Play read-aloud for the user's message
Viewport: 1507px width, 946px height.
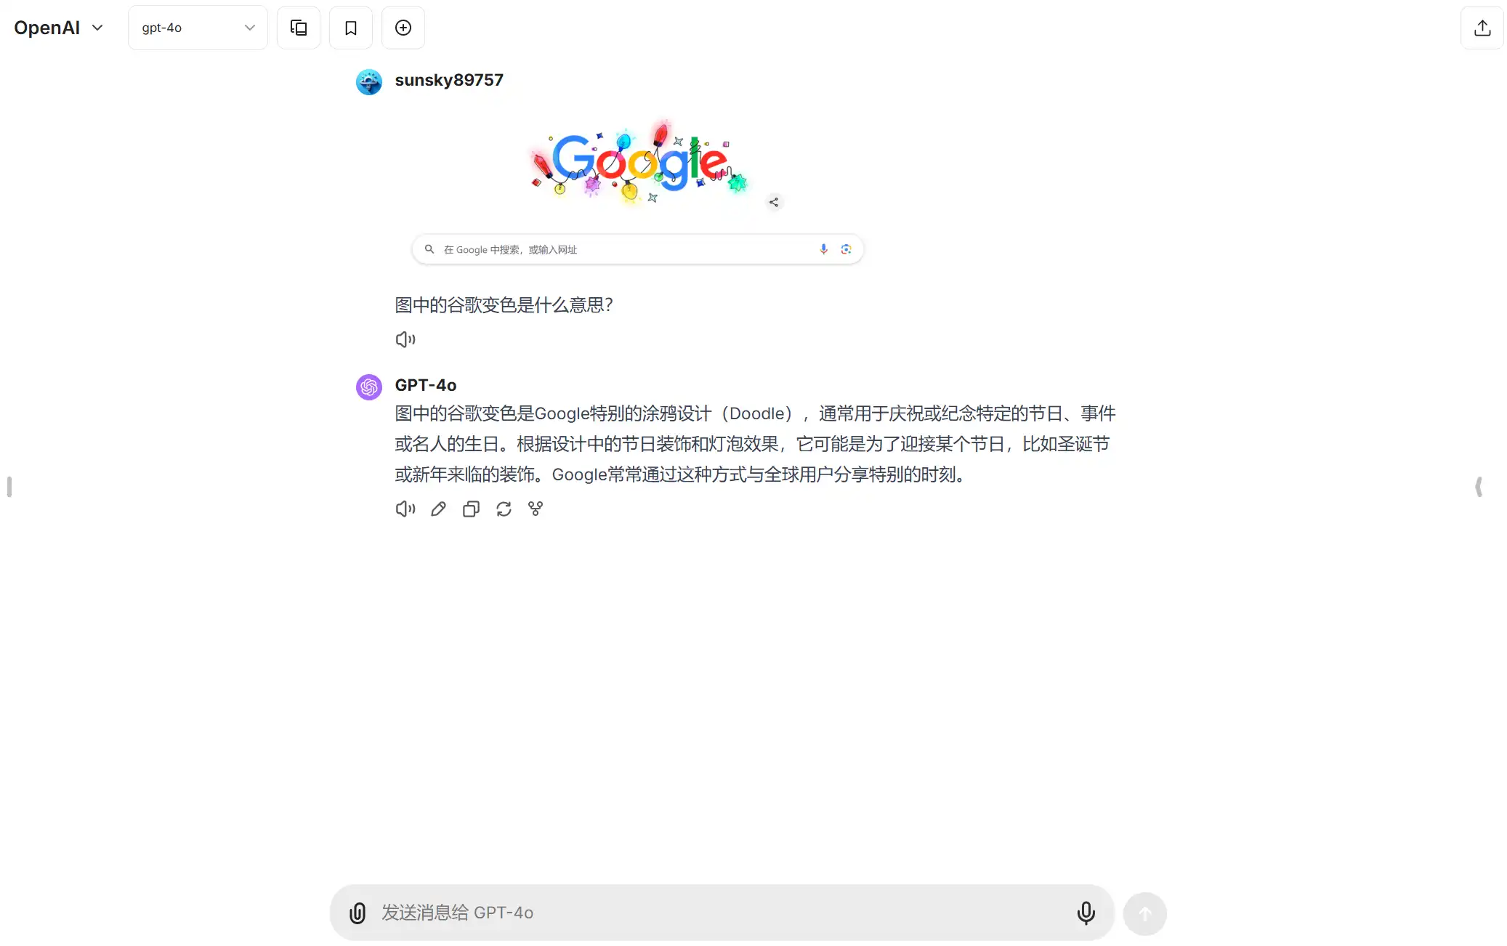click(x=405, y=339)
